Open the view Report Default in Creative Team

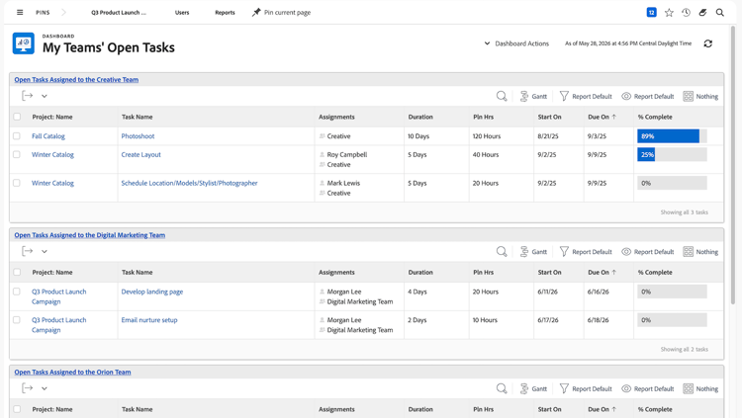coord(648,97)
